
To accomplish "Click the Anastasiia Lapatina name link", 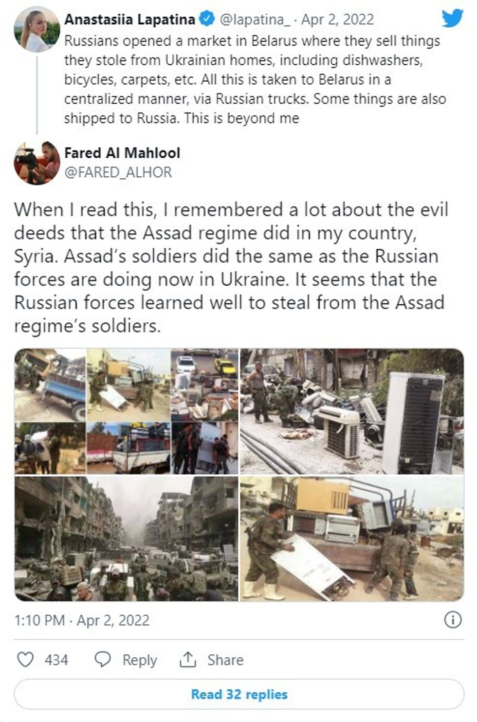I will [x=129, y=19].
